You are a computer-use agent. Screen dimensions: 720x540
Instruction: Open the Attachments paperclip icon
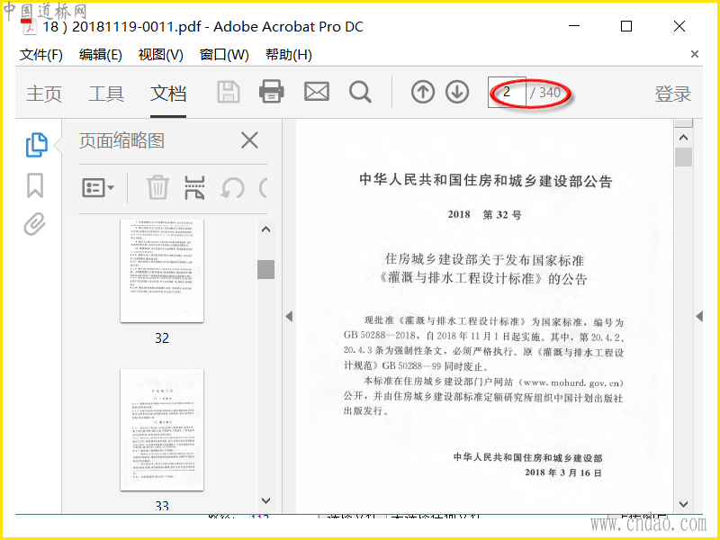(35, 224)
